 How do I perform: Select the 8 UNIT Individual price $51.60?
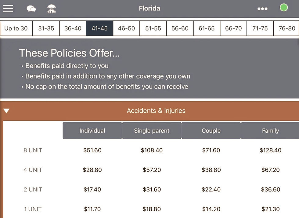92,150
